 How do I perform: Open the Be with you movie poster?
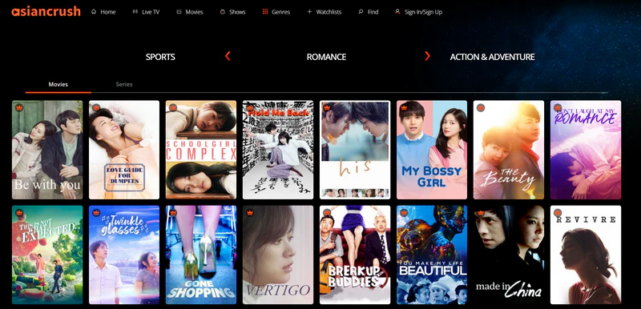tap(47, 150)
